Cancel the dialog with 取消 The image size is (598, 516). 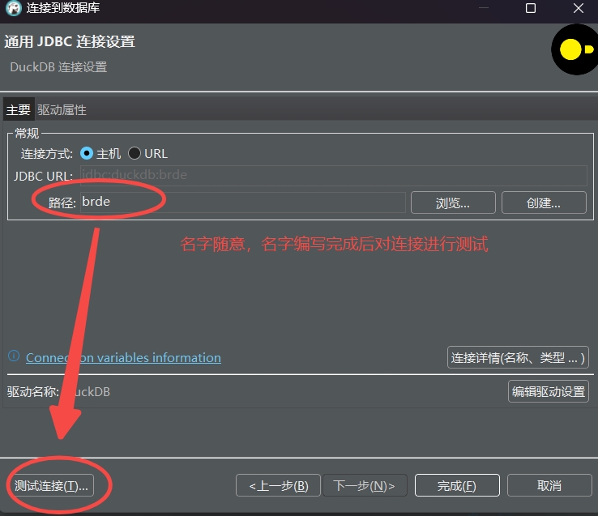[549, 485]
